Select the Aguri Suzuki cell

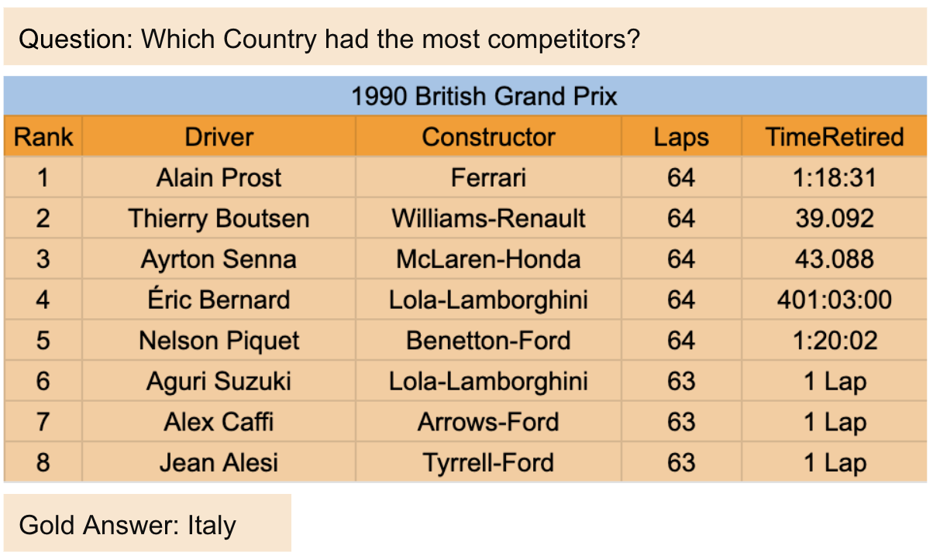219,382
